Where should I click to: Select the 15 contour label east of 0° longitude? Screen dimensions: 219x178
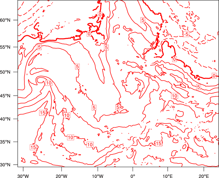point(159,143)
